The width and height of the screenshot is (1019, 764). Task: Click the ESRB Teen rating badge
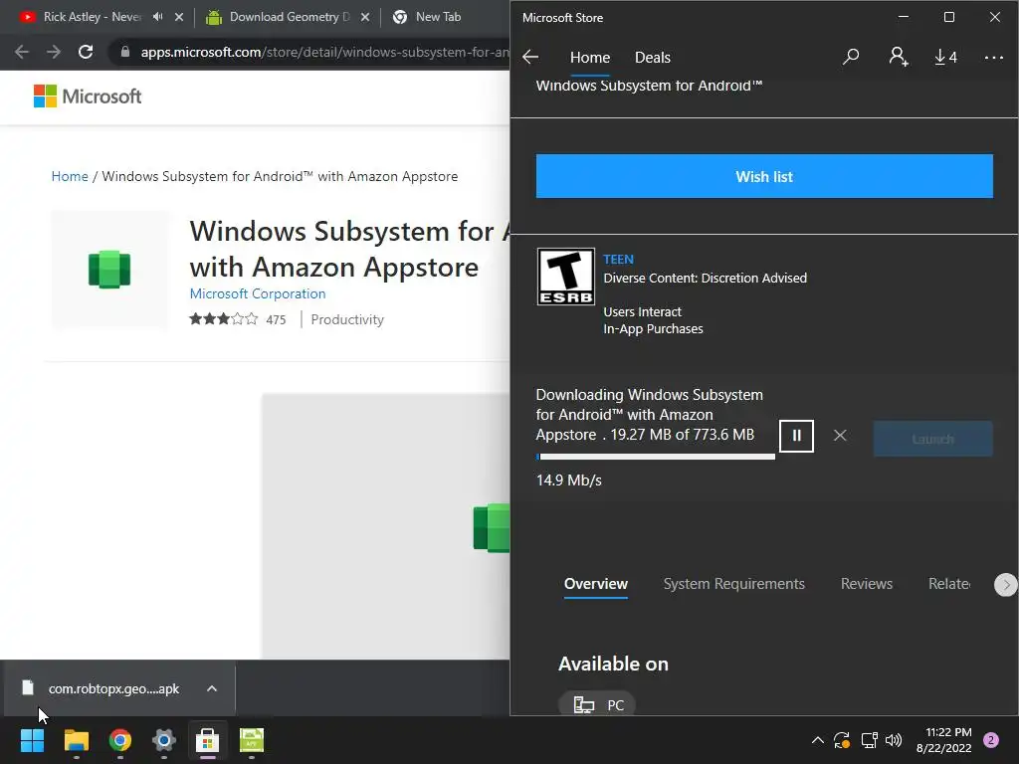click(x=565, y=277)
